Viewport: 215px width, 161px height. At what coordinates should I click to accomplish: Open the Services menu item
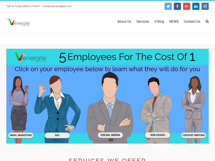pyautogui.click(x=143, y=21)
